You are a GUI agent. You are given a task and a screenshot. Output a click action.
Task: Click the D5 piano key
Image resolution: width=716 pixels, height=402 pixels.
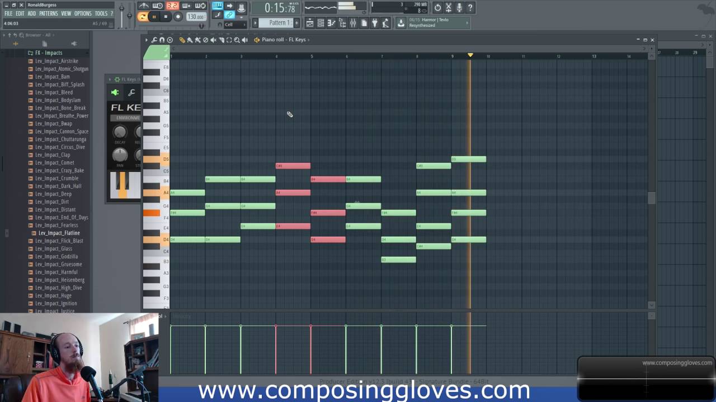coord(156,159)
